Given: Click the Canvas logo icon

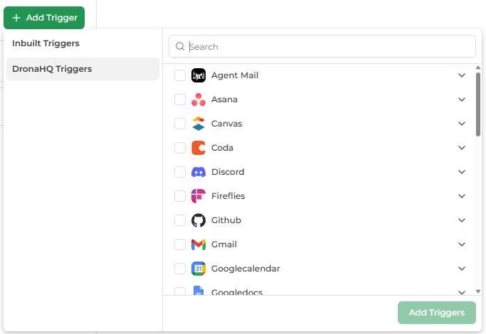Looking at the screenshot, I should tap(199, 124).
